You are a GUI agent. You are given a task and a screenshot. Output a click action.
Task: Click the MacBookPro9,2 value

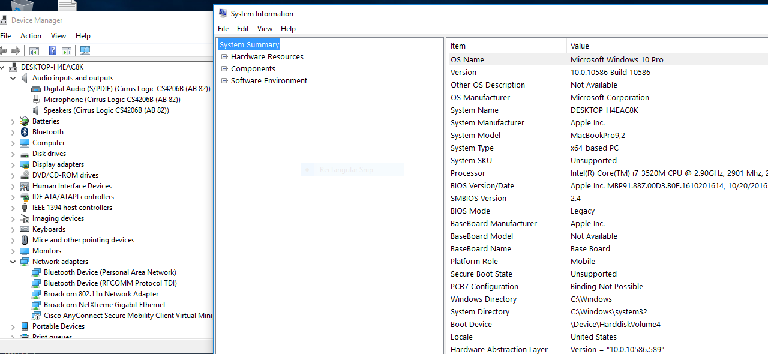point(598,135)
